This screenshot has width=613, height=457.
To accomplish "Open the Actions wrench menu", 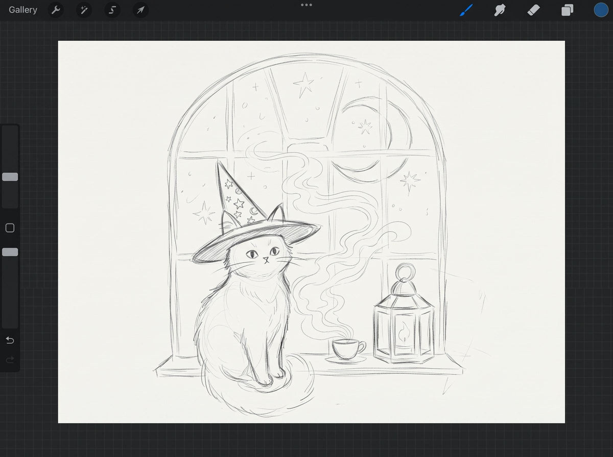I will 56,10.
